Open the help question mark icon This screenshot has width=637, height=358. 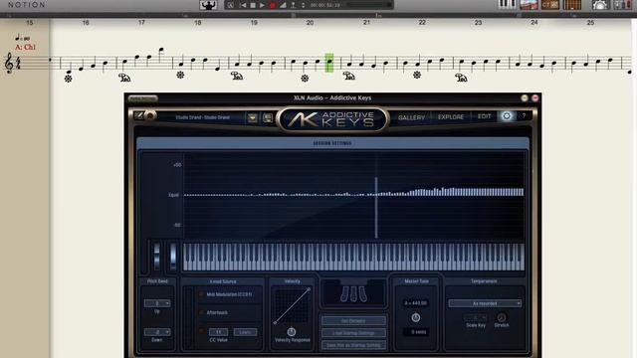[524, 116]
